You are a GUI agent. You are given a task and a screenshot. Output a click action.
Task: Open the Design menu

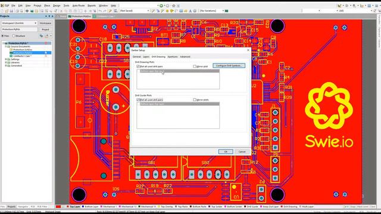click(57, 5)
